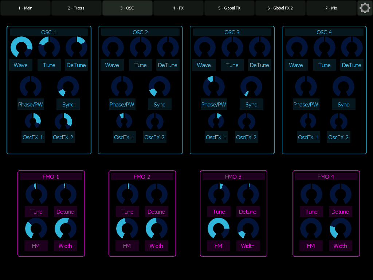The image size is (373, 280).
Task: Click the FMO 2 Width knob
Action: (x=157, y=229)
